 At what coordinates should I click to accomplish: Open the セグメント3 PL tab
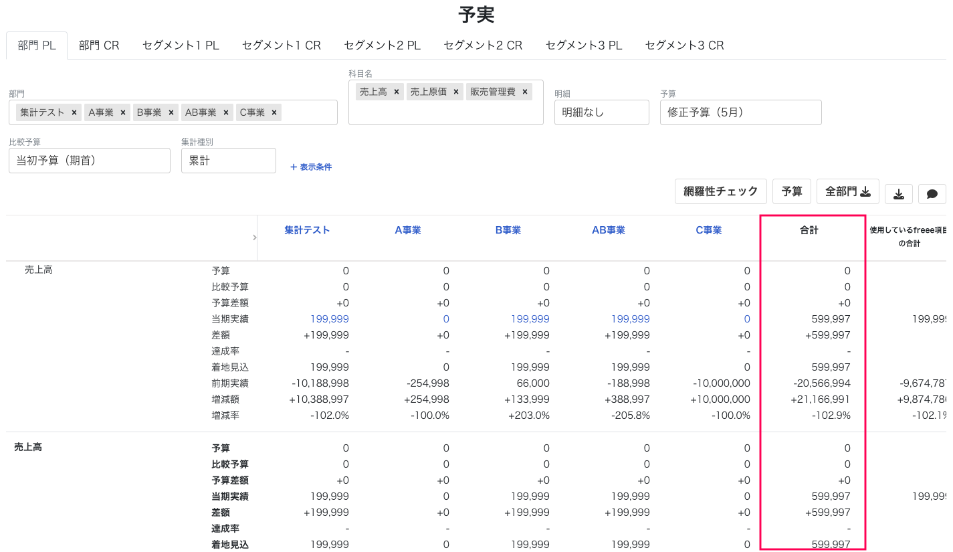coord(584,45)
